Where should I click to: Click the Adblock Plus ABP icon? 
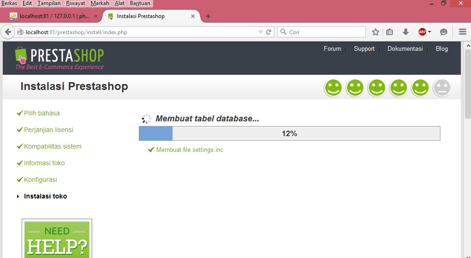click(422, 32)
